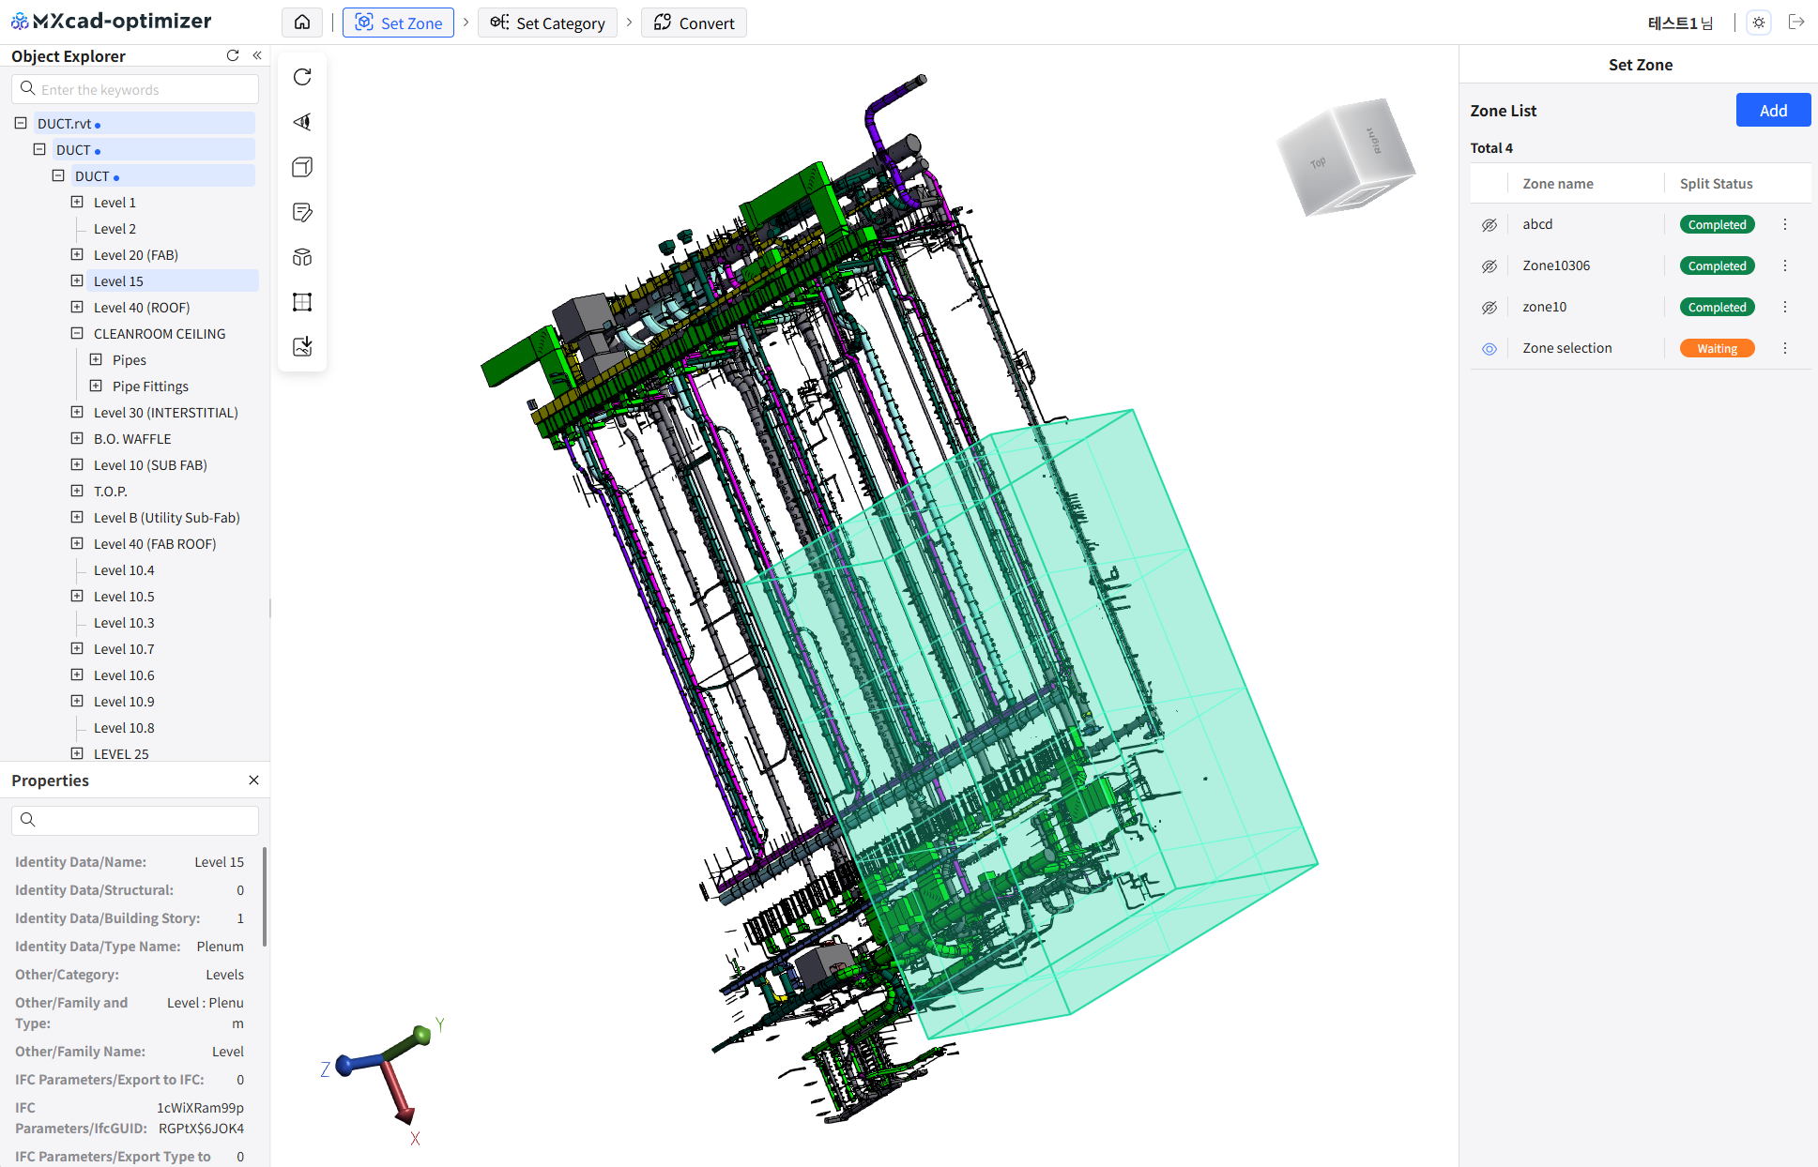Go to the Convert step
The height and width of the screenshot is (1167, 1818).
tap(694, 23)
